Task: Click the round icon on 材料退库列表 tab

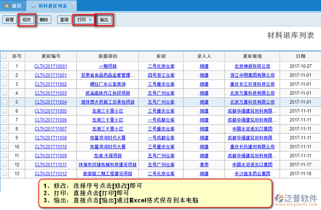Action: pyautogui.click(x=34, y=6)
